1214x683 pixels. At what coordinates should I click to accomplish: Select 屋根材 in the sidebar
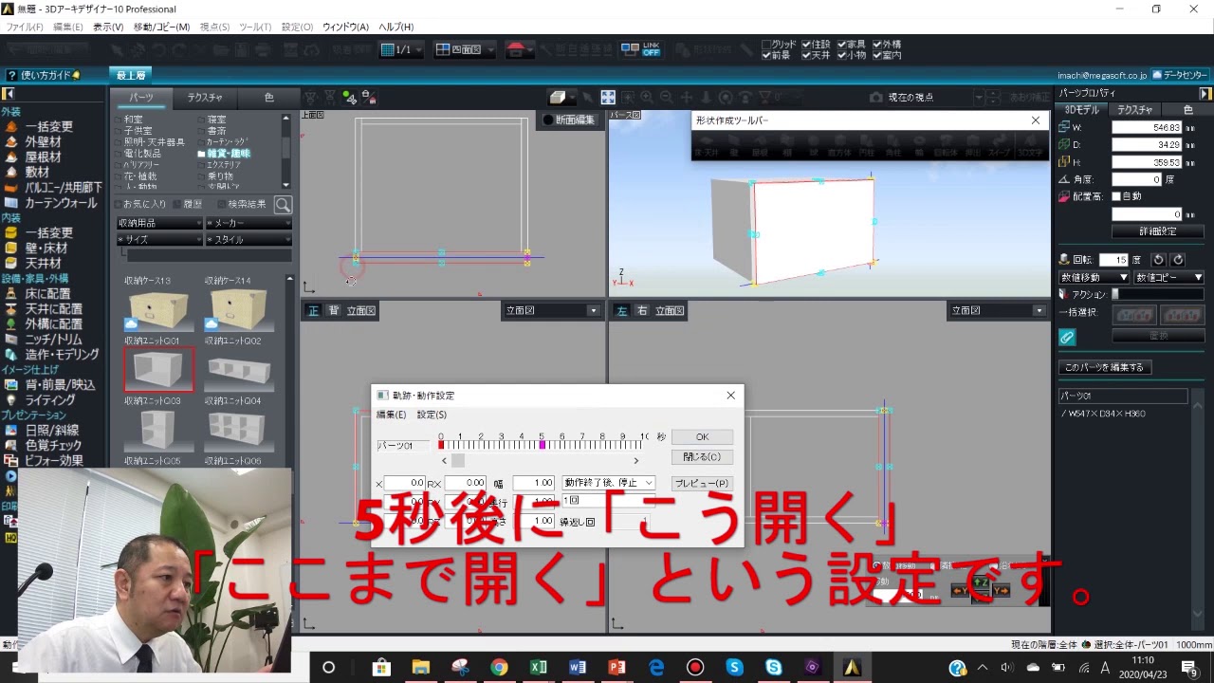[x=43, y=157]
